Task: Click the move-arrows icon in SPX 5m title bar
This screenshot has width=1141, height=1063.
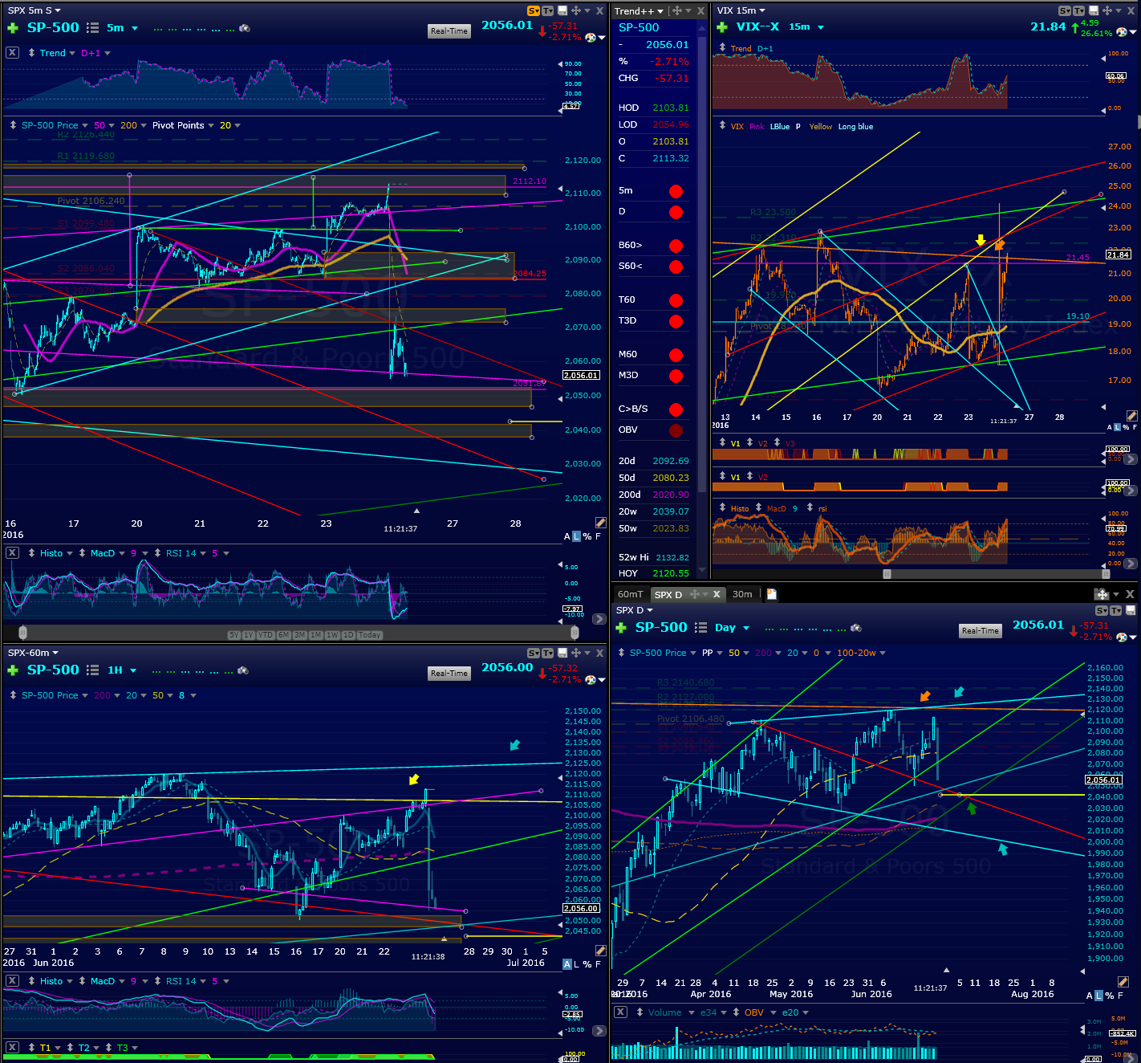Action: pyautogui.click(x=576, y=10)
